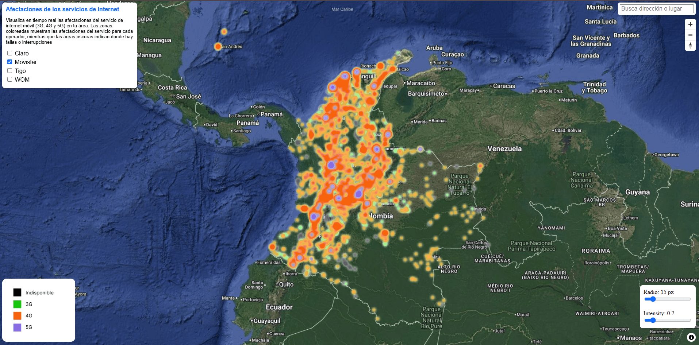Screen dimensions: 699x345
Task: Click the Maracaibo city label
Action: pyautogui.click(x=421, y=83)
